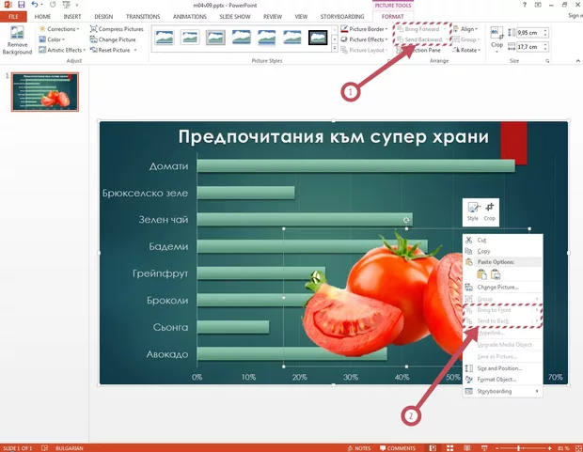The width and height of the screenshot is (583, 452).
Task: Switch to Slide Sorter view icon
Action: click(x=449, y=448)
